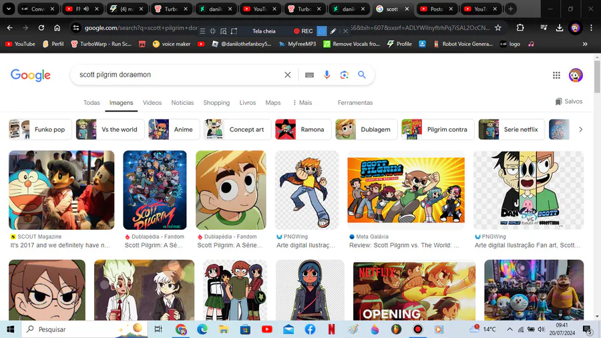Open the Netflix OPENING thumbnail

[x=414, y=291]
